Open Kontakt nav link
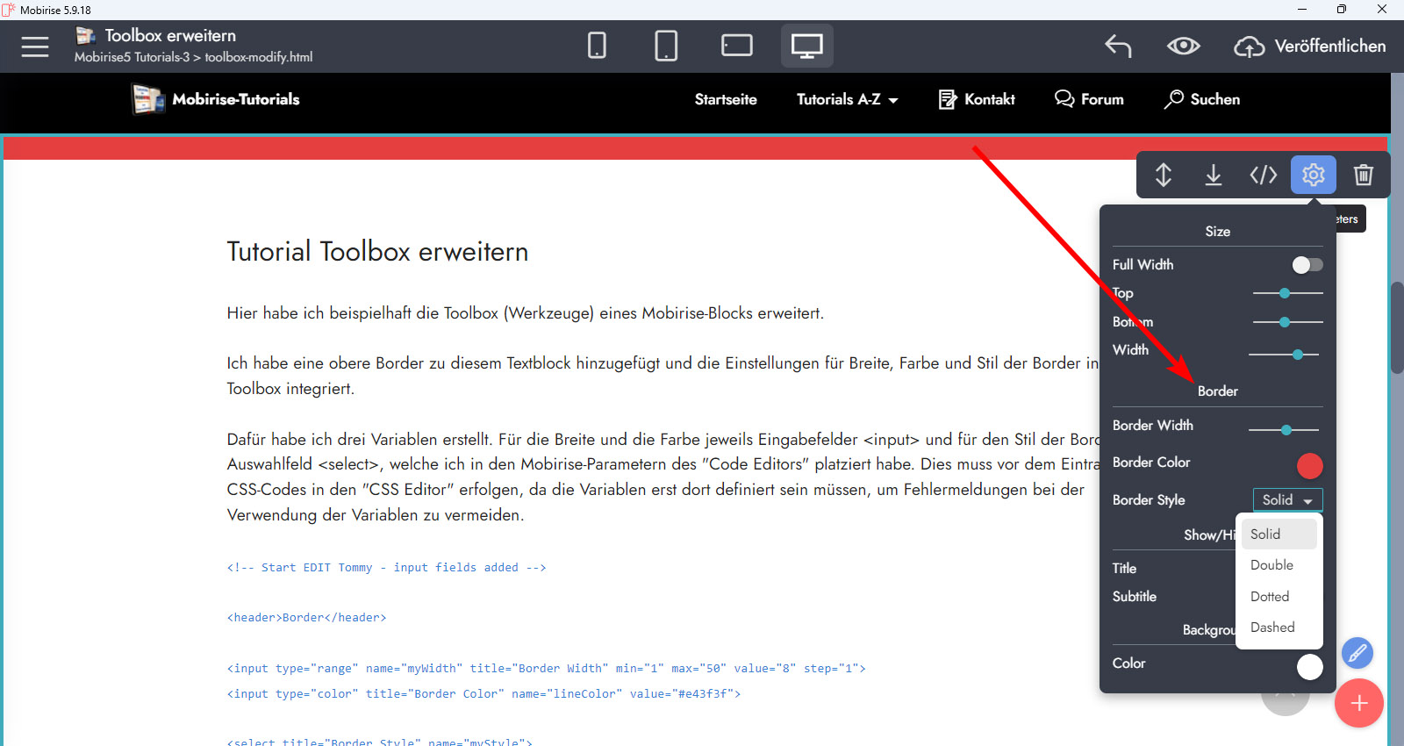The image size is (1404, 746). (x=977, y=99)
